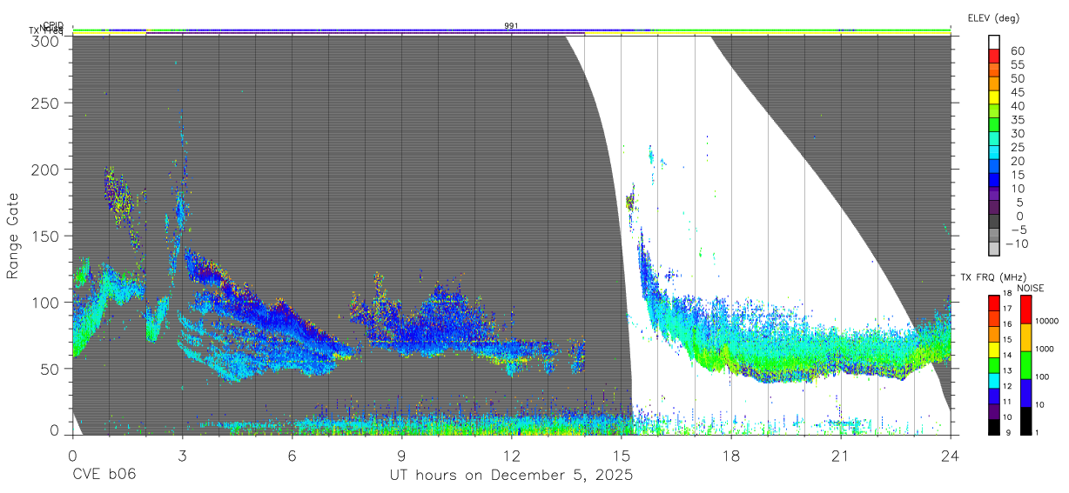1069x493 pixels.
Task: Click the red swatch in ELEV colorbar
Action: point(994,56)
